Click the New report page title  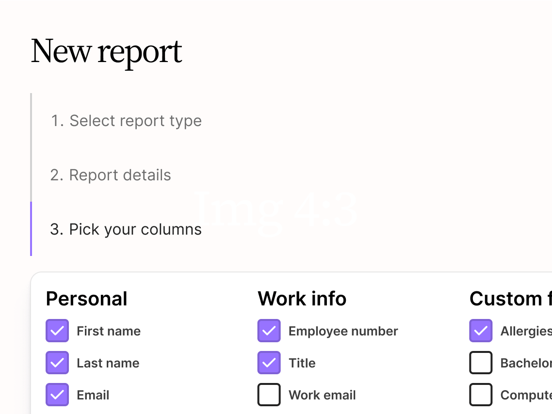tap(107, 51)
